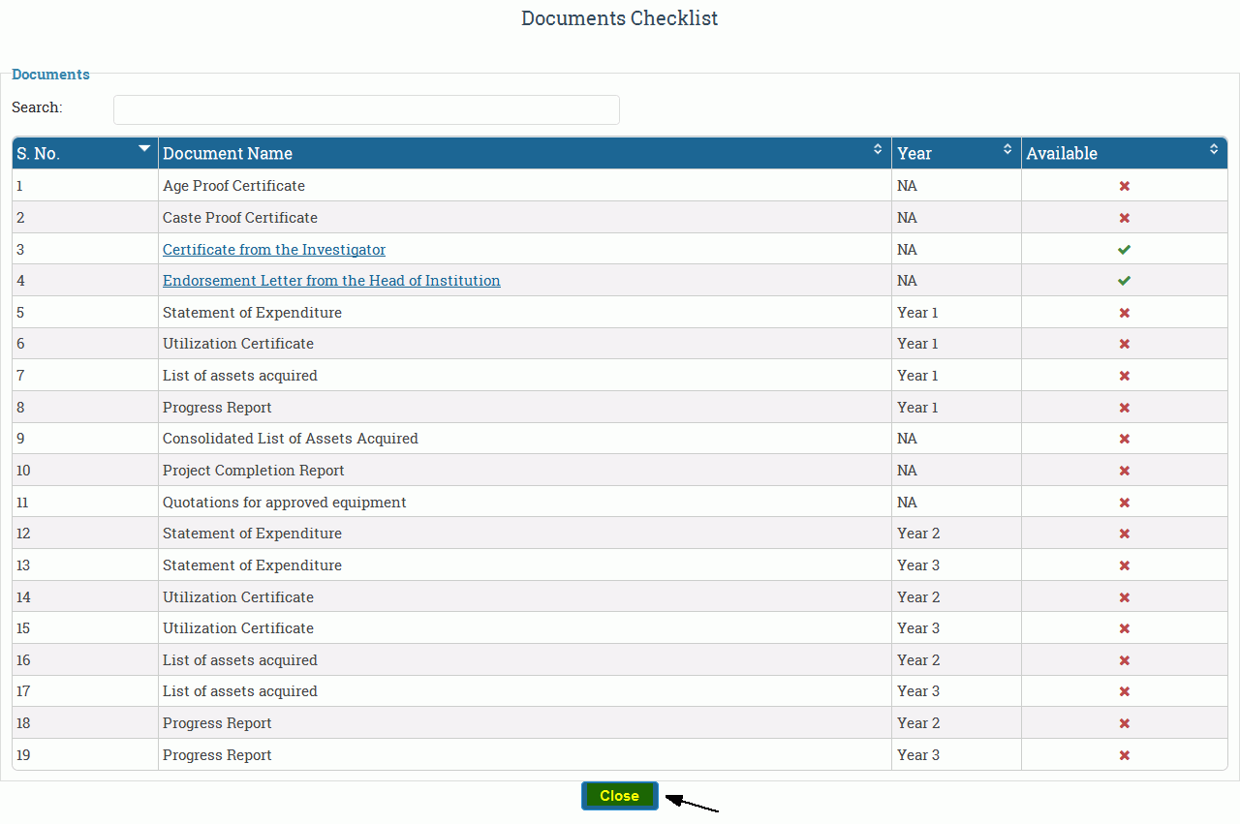Click red cross in row 12 Statement of Expenditure
This screenshot has width=1240, height=824.
coord(1125,534)
